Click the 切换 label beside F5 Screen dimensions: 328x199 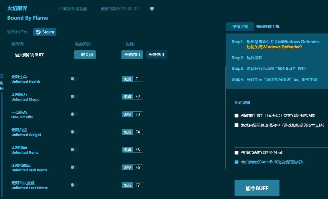[x=127, y=150]
